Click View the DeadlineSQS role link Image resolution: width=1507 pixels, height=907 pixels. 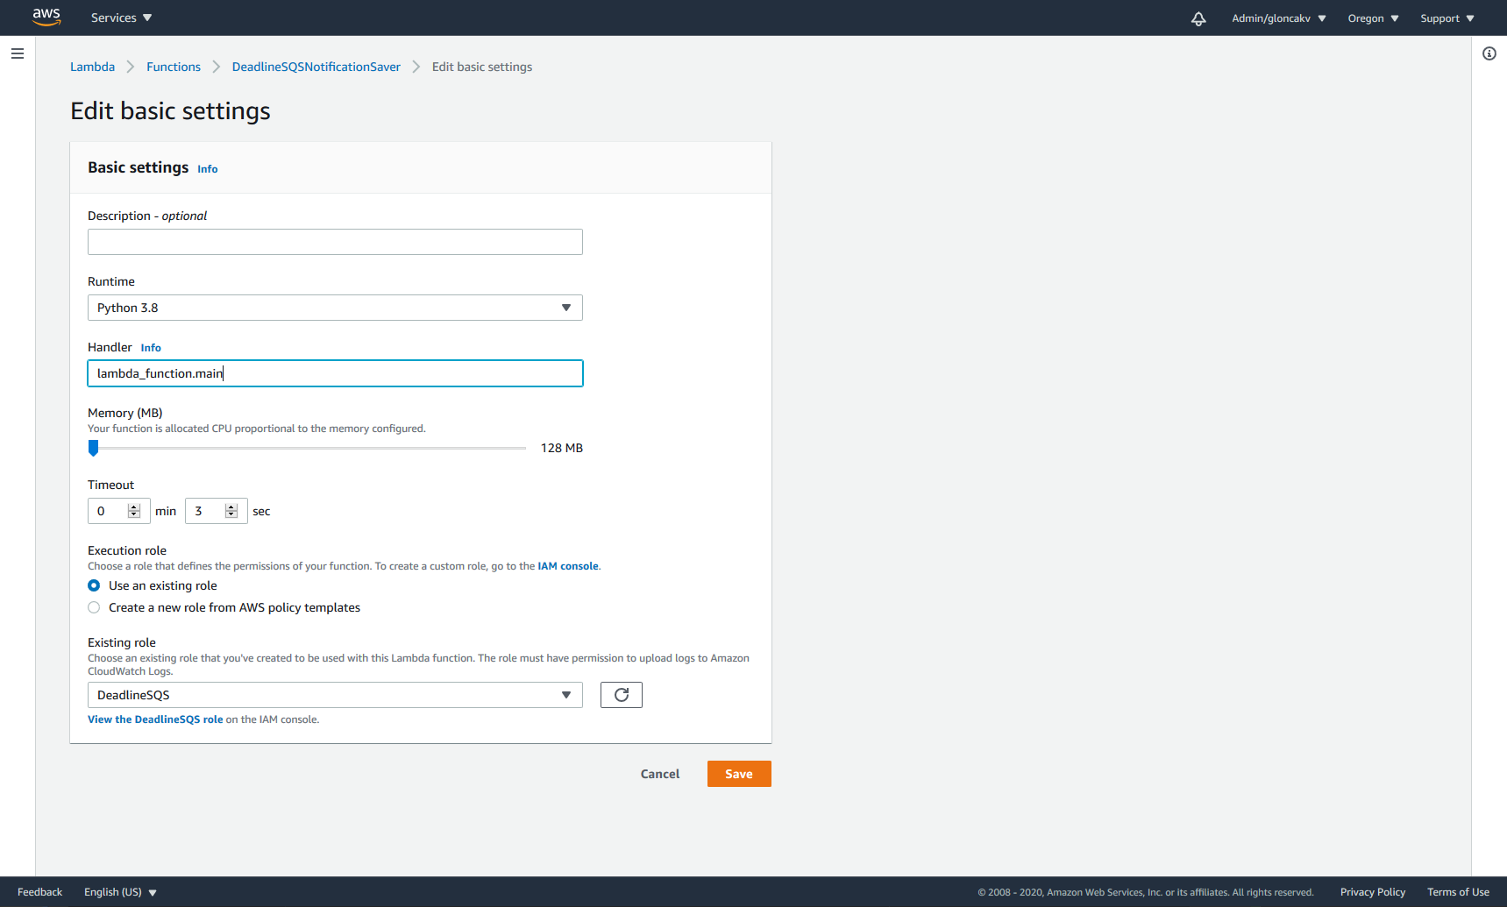[x=155, y=719]
